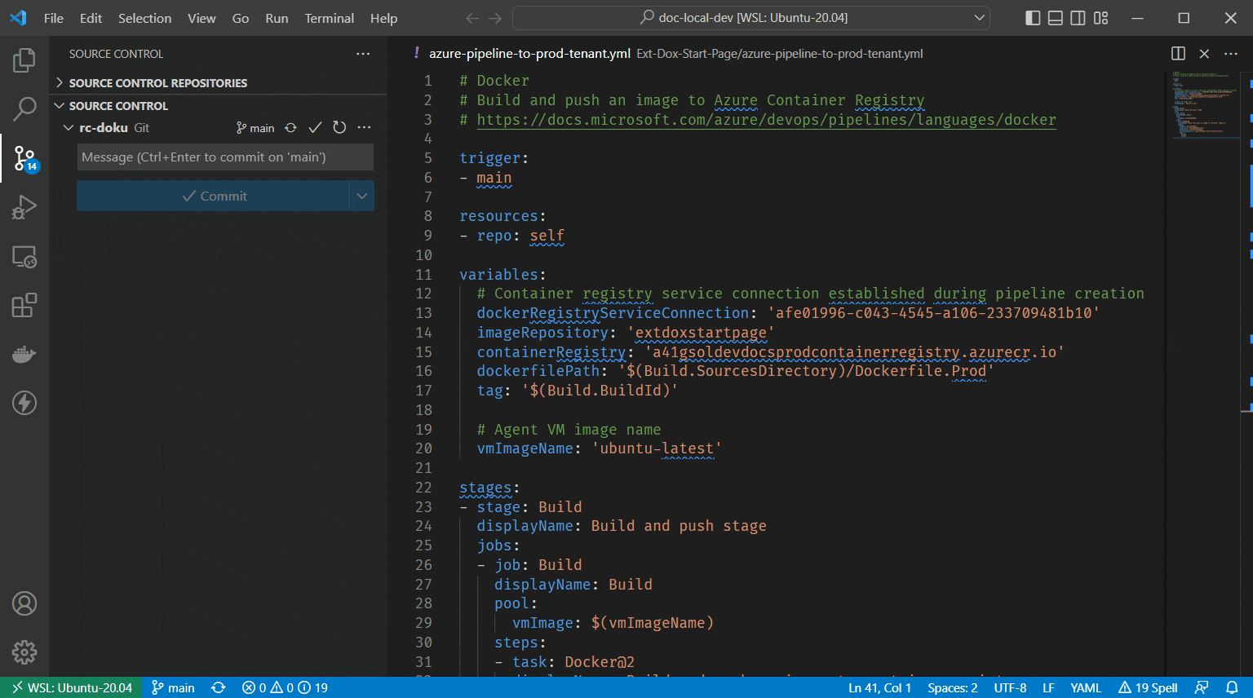
Task: Click the code minimap
Action: pyautogui.click(x=1205, y=104)
